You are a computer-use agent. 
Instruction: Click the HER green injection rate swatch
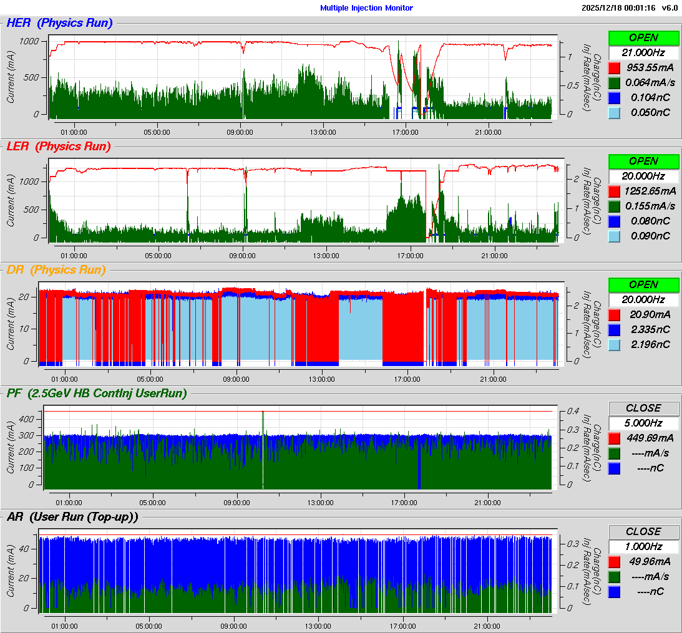614,83
